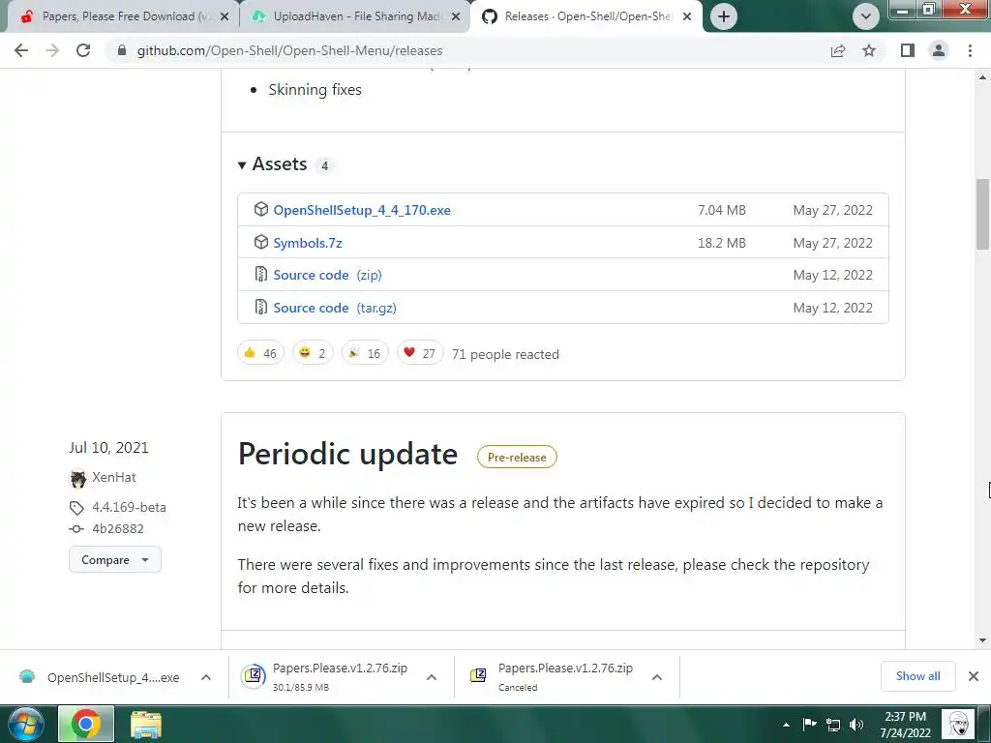Click the Jul 10, 2021 date
991x743 pixels.
(x=108, y=447)
